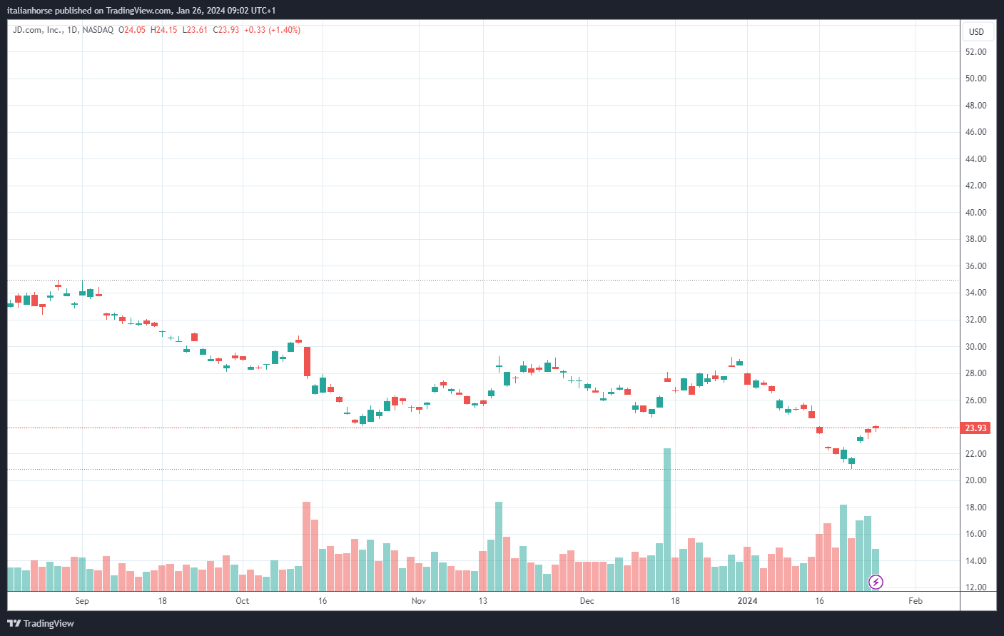This screenshot has width=1004, height=636.
Task: Click the Jan 26, 2024 09:02 UTC+1 timestamp
Action: coord(226,11)
